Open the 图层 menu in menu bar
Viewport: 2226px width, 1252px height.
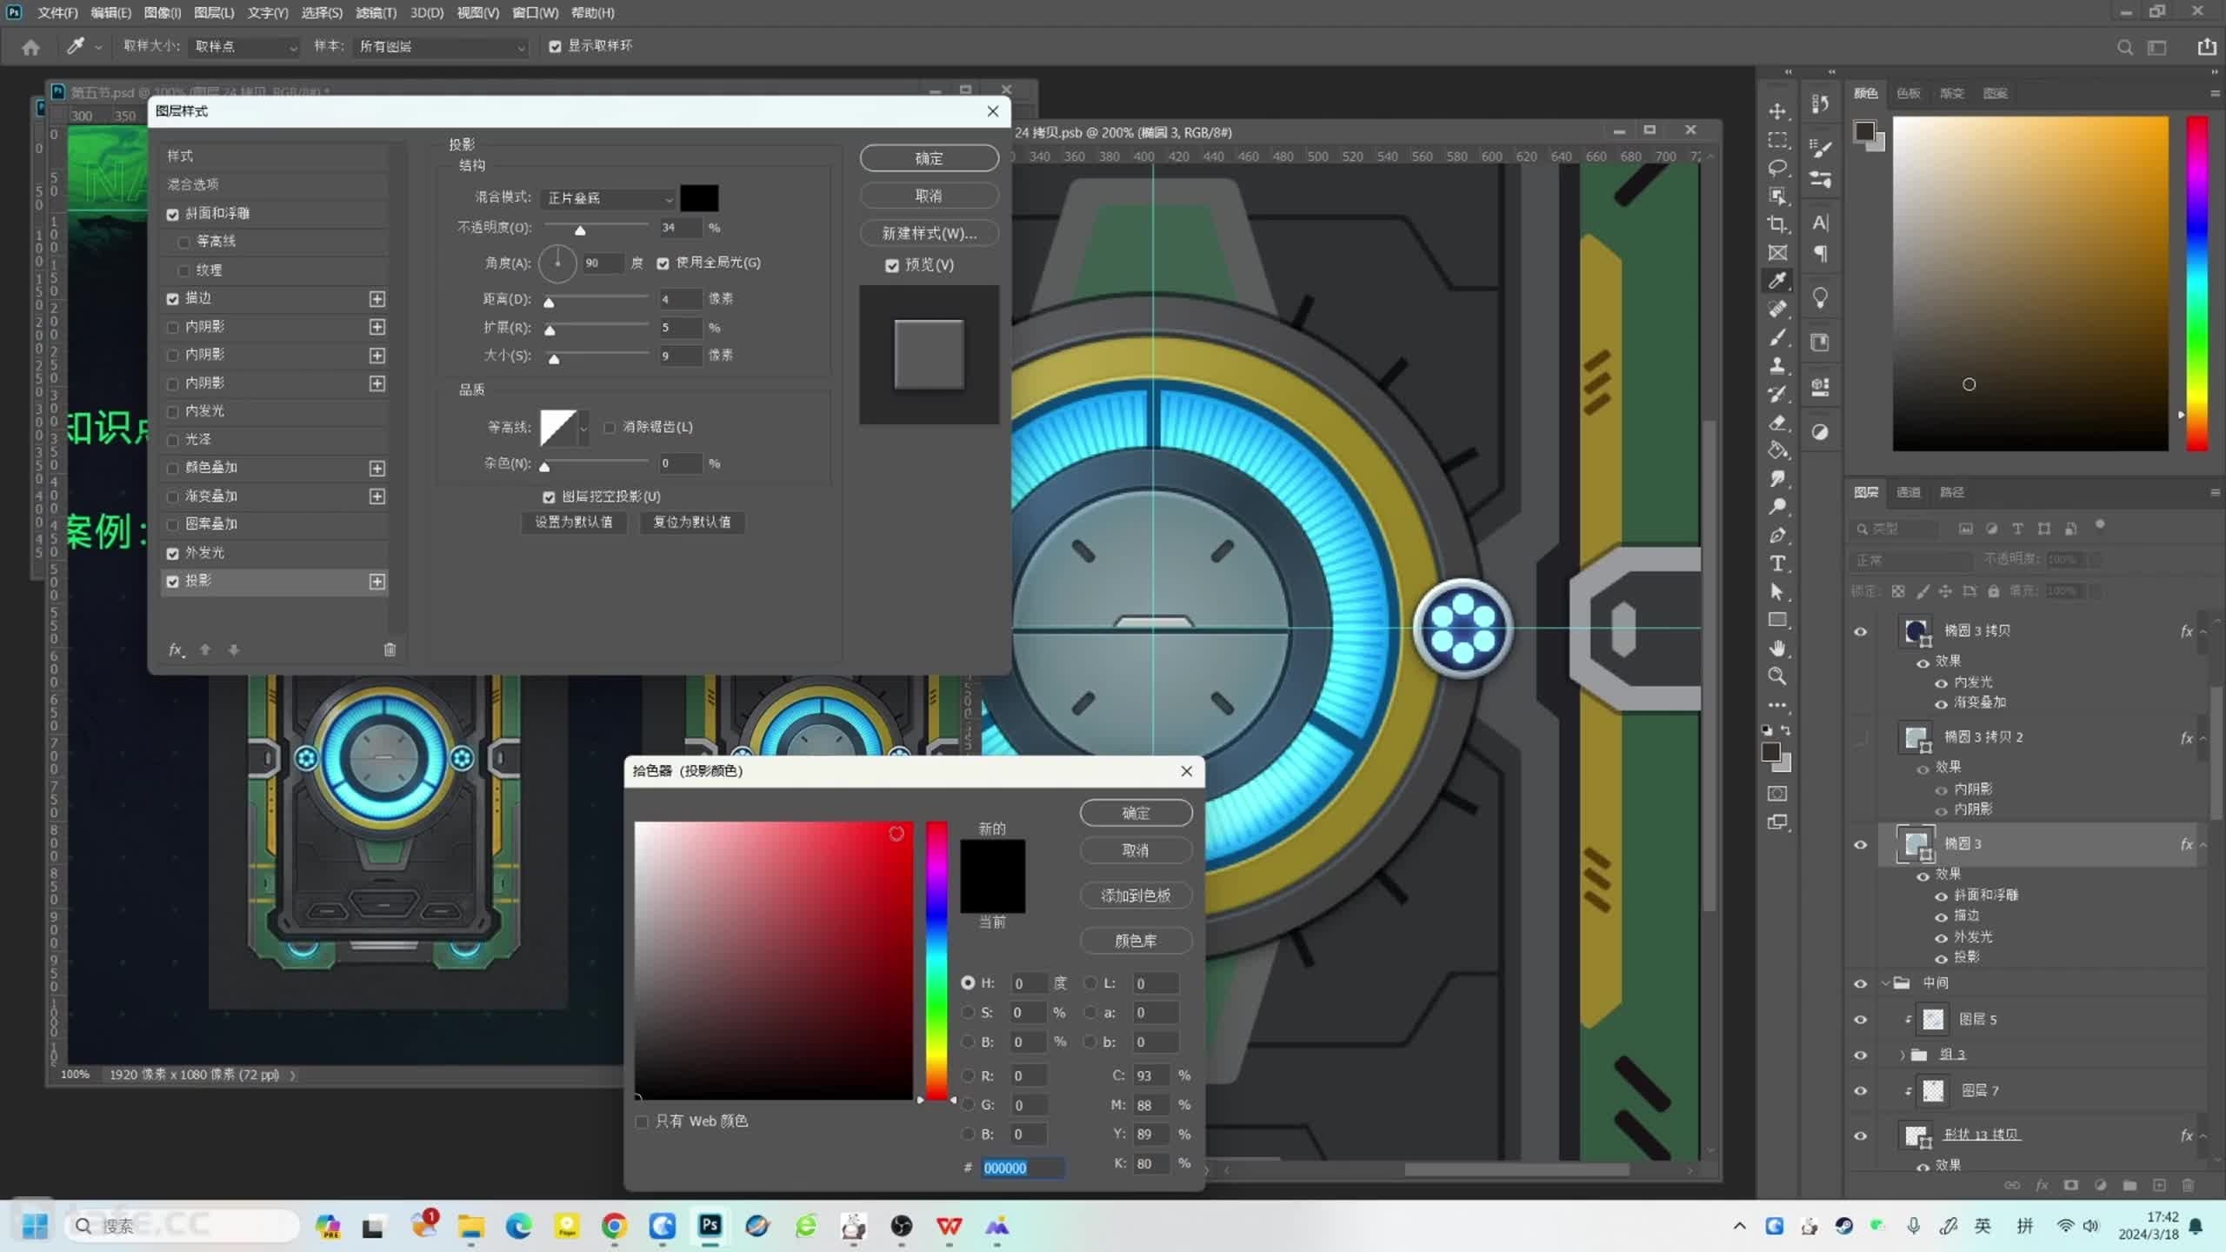[214, 13]
